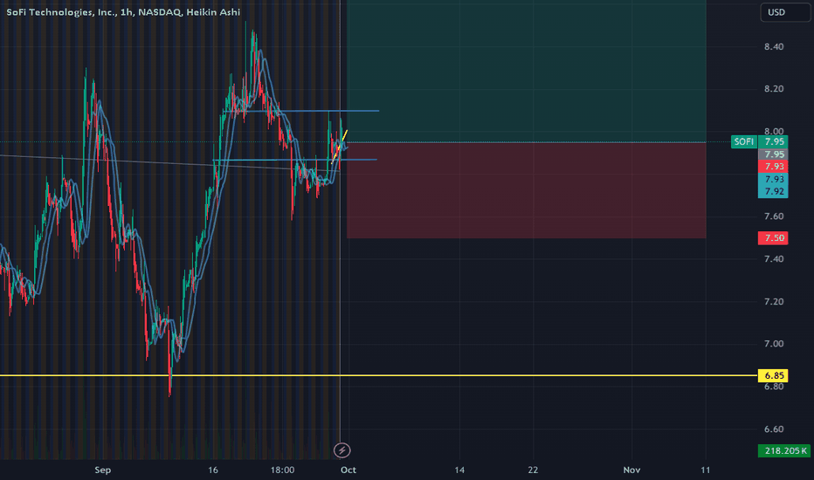Click the 8.40 price axis label
814x480 pixels.
(x=774, y=47)
